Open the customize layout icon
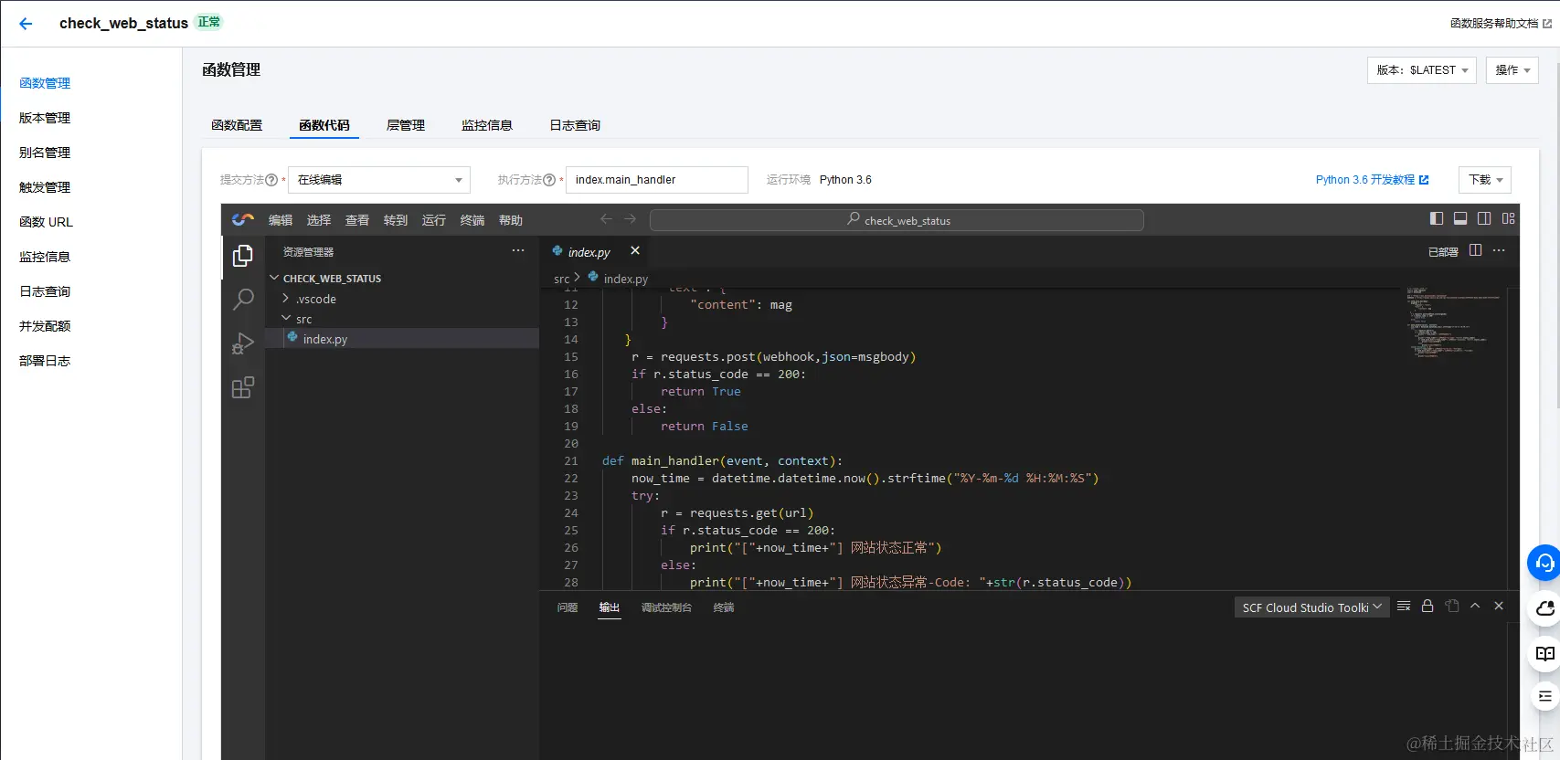The image size is (1560, 760). point(1508,218)
